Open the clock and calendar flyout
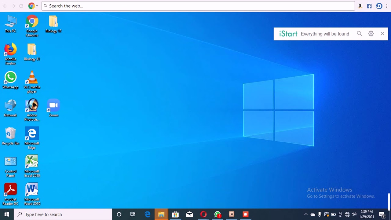This screenshot has height=220, width=391. coord(367,214)
